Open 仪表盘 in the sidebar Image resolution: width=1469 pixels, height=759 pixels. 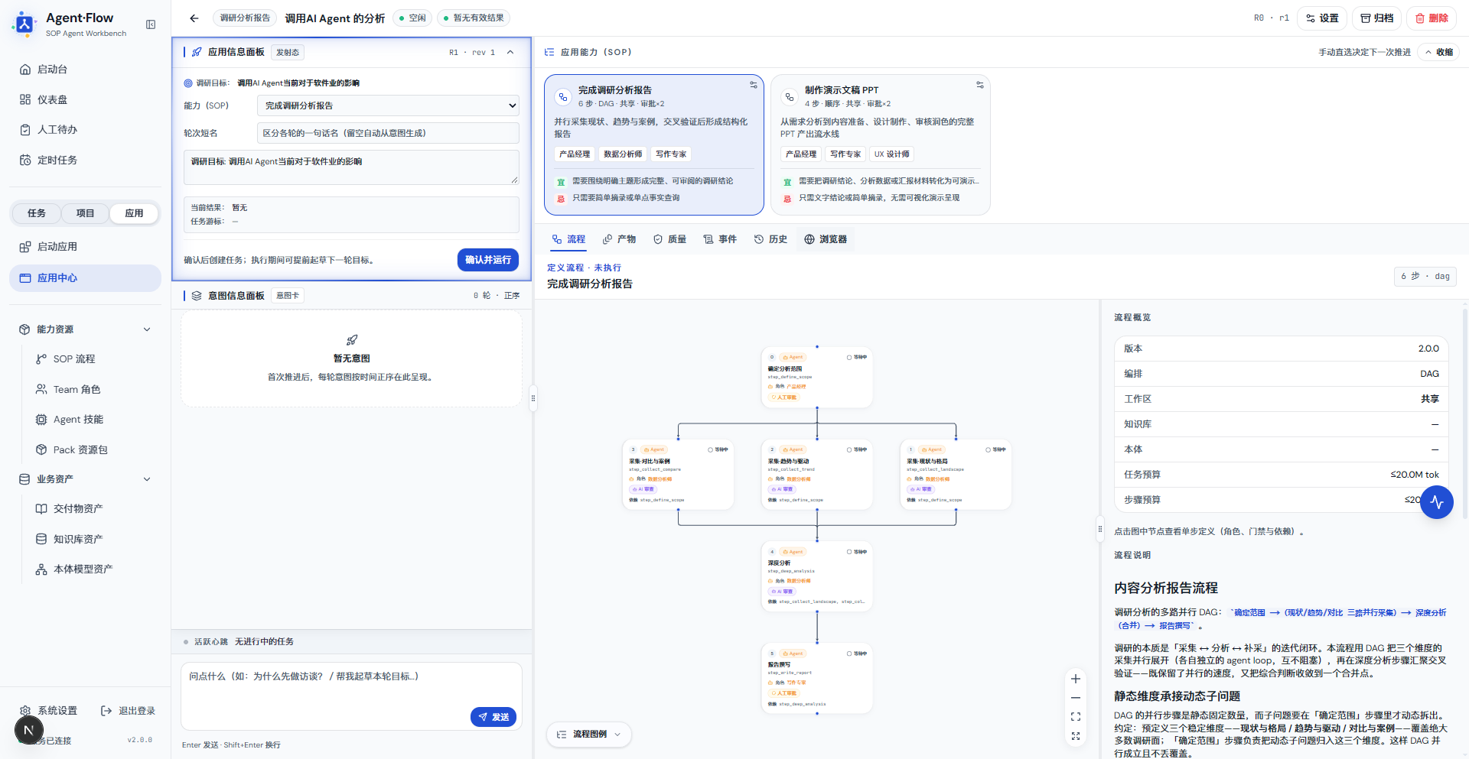[x=85, y=99]
